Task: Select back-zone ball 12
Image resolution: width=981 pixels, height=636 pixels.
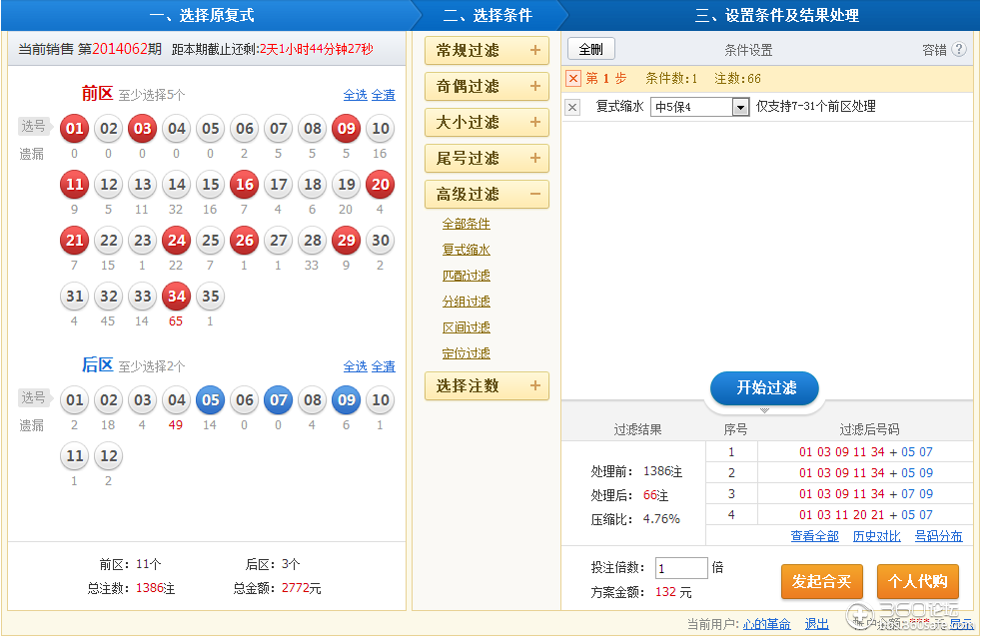Action: click(108, 456)
